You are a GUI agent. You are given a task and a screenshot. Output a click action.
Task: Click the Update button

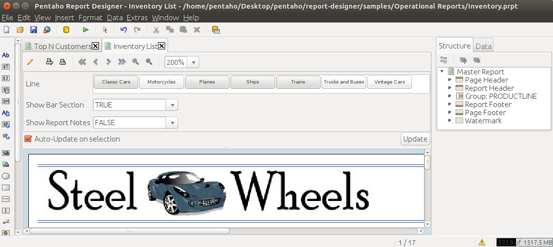point(415,139)
